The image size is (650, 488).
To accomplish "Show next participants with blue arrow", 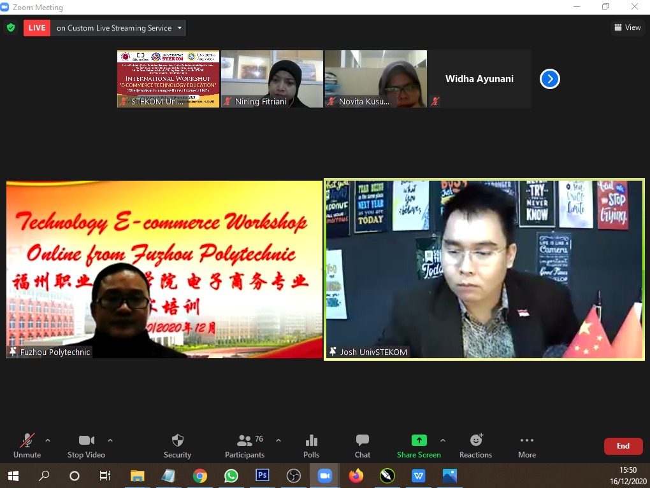I will 550,79.
